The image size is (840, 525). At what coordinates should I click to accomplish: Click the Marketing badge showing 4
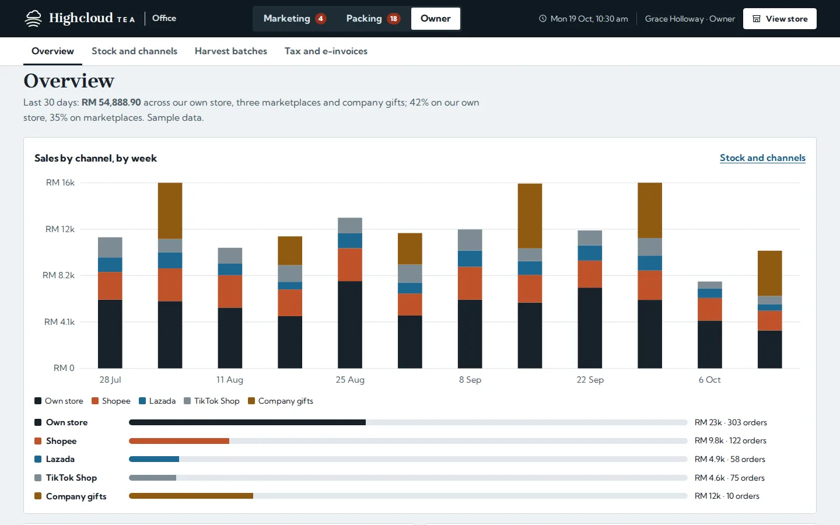click(x=320, y=19)
